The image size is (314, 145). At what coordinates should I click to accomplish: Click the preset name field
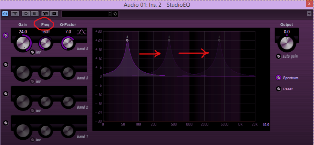coord(85,14)
